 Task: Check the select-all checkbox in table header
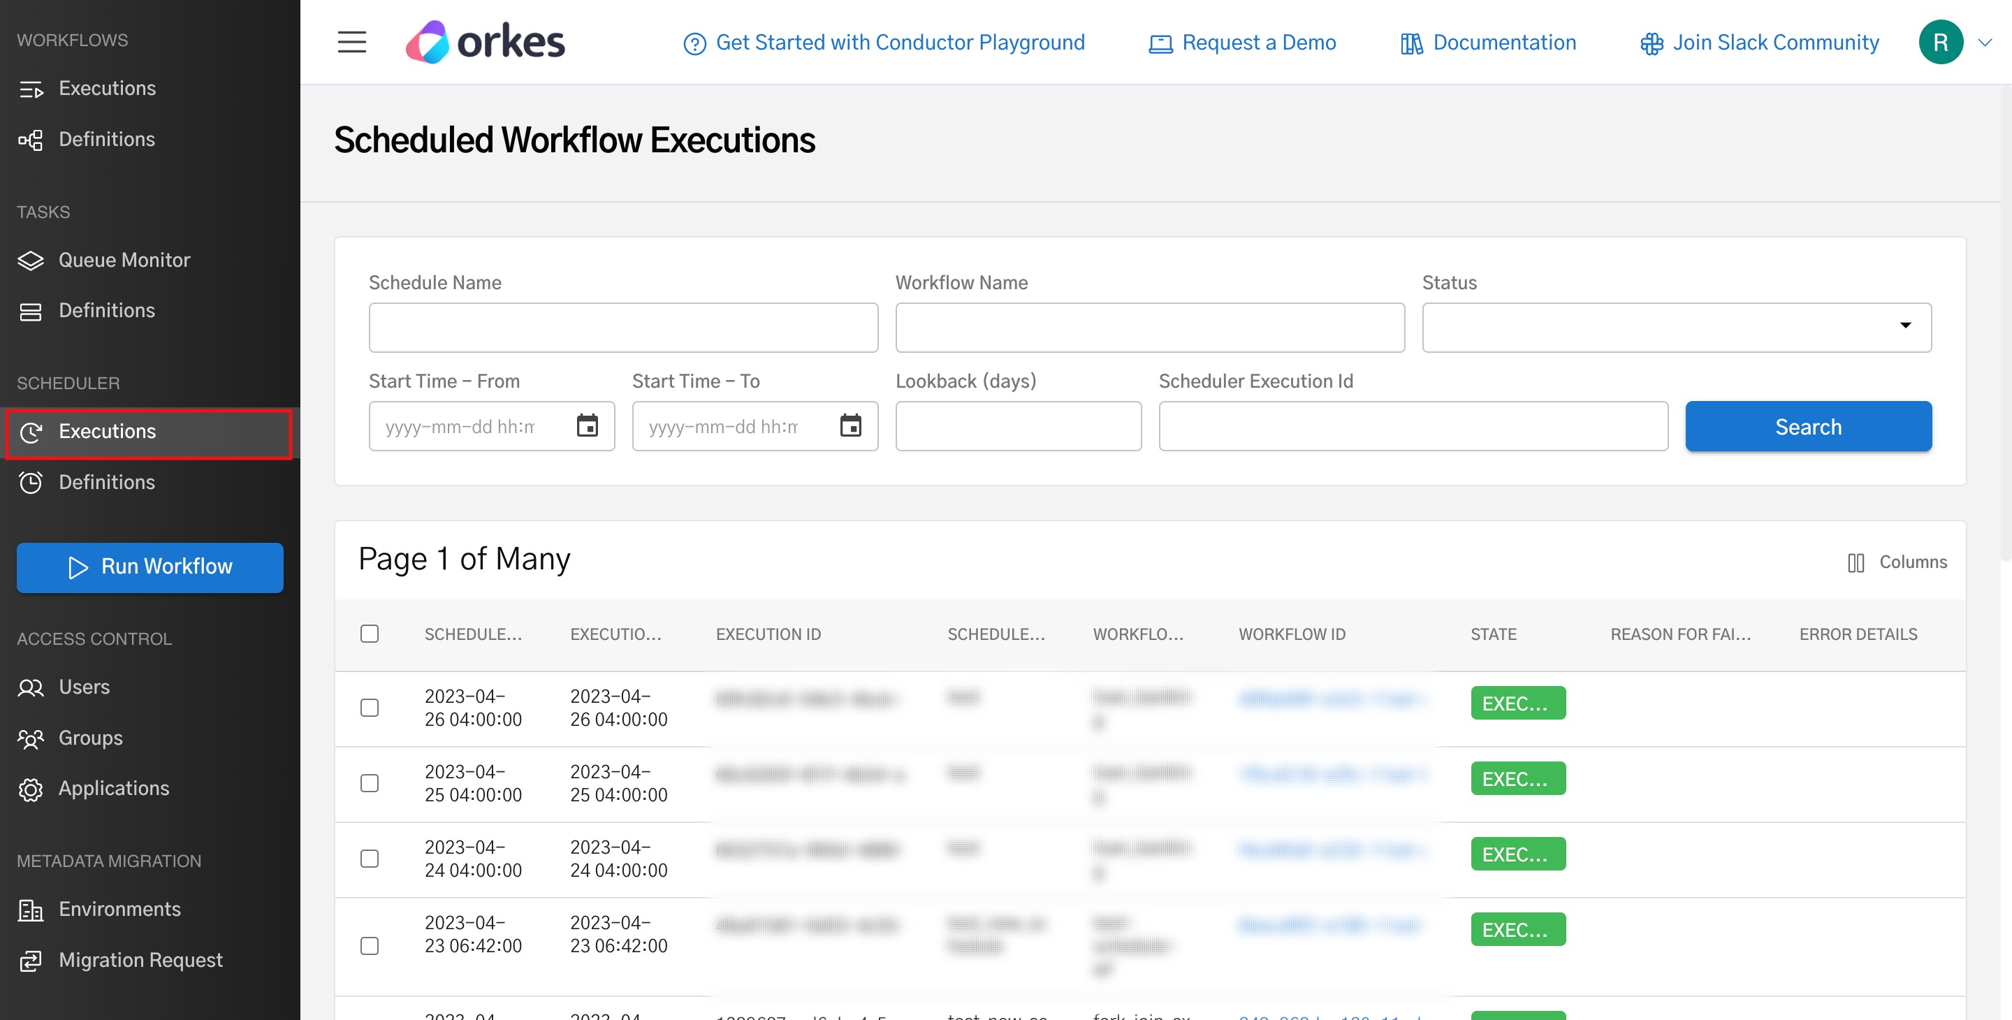tap(370, 634)
